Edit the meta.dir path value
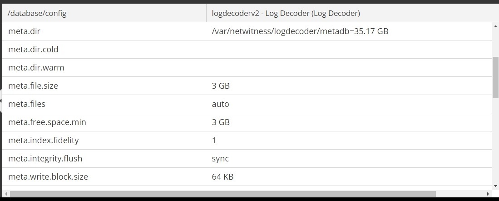499x201 pixels. pos(300,31)
